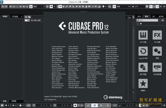166x108 pixels.
Task: Select the Object Selection arrow tool
Action: [60, 7]
